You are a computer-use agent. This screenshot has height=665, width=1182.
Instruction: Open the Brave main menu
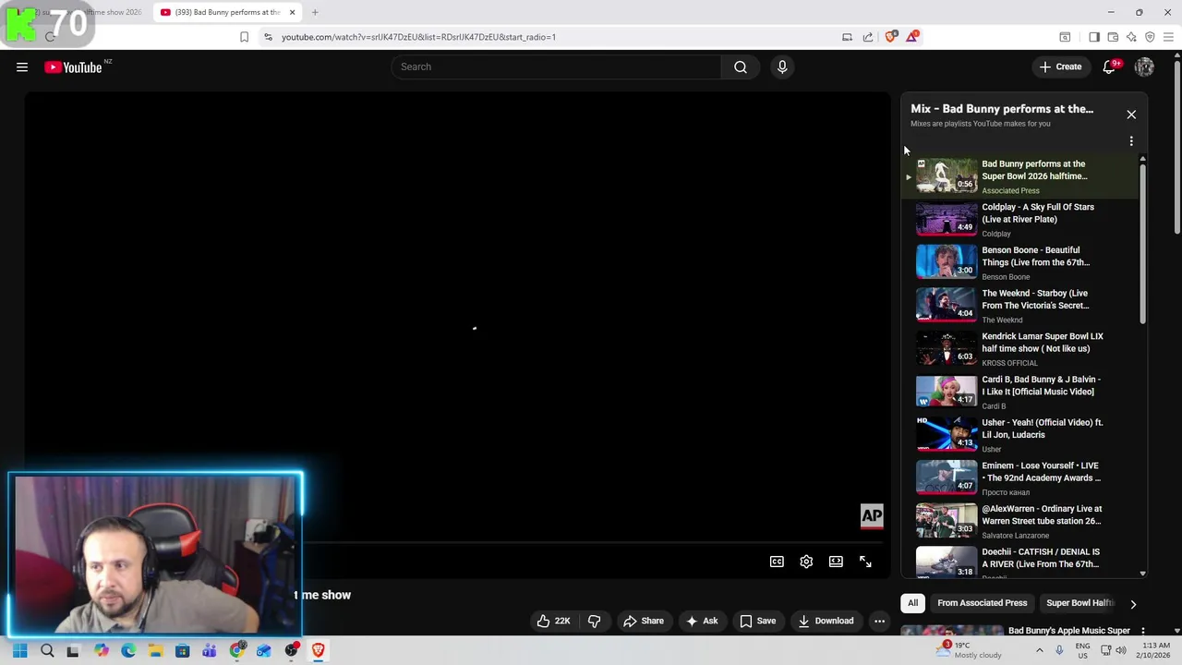[x=1168, y=37]
